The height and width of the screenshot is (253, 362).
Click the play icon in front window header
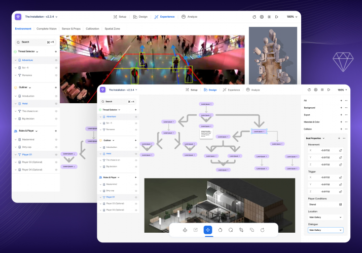click(329, 90)
